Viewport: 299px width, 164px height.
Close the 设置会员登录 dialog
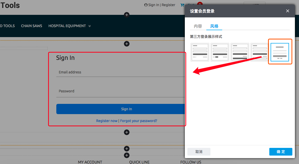(287, 11)
